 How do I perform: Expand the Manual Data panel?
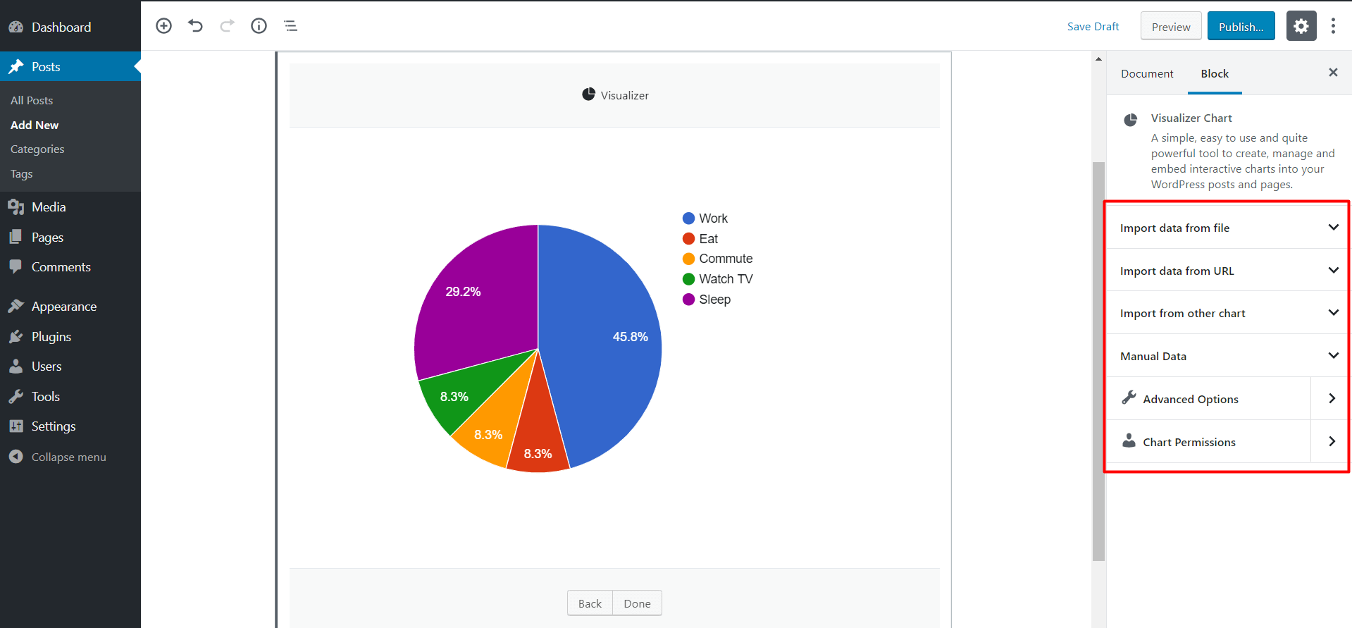(x=1226, y=356)
